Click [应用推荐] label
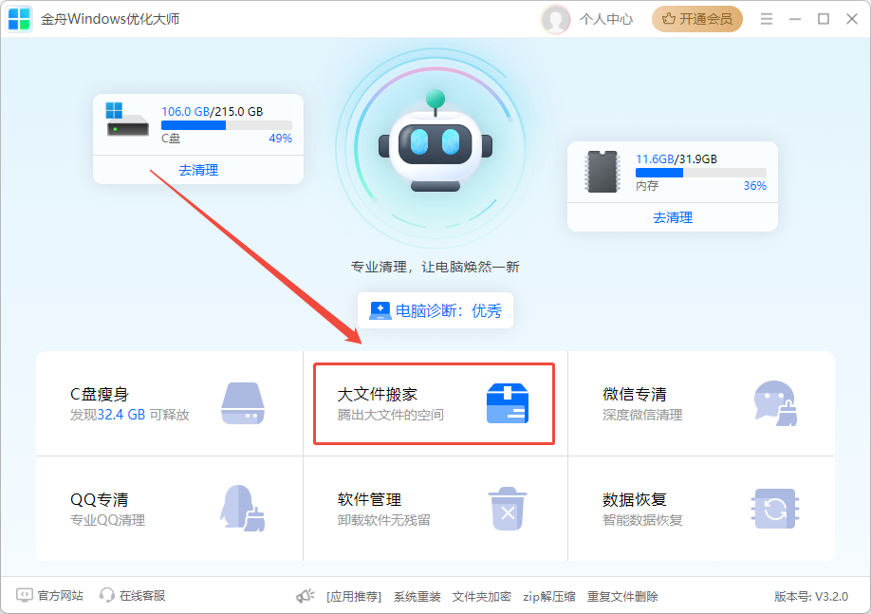 354,597
